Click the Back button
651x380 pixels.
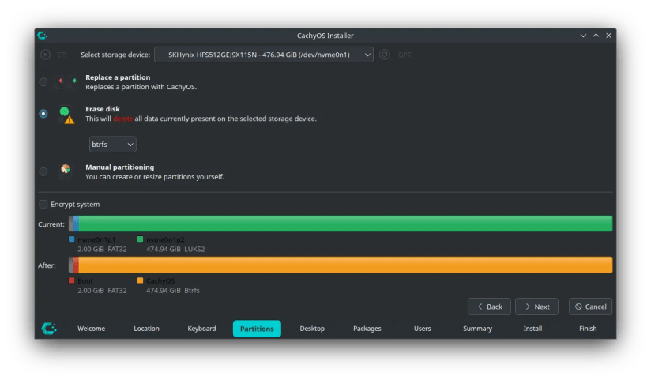489,307
